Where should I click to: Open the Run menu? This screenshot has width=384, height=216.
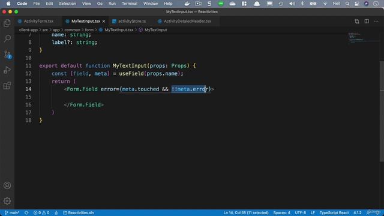tap(112, 4)
